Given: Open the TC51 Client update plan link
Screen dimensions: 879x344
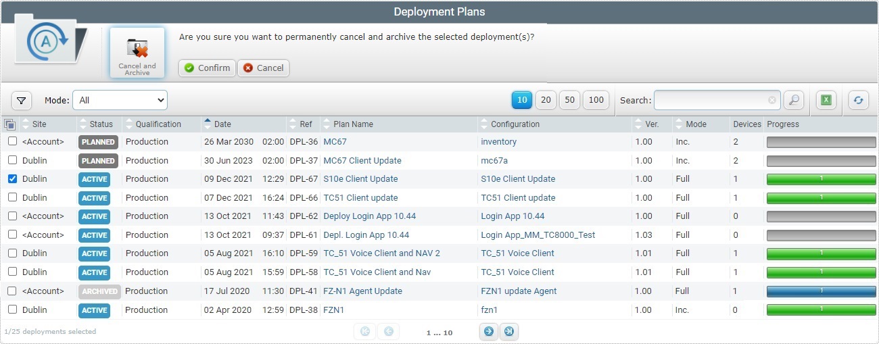Looking at the screenshot, I should click(360, 198).
